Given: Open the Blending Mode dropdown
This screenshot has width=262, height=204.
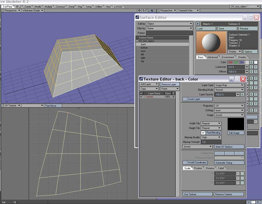Looking at the screenshot, I should coord(229,90).
